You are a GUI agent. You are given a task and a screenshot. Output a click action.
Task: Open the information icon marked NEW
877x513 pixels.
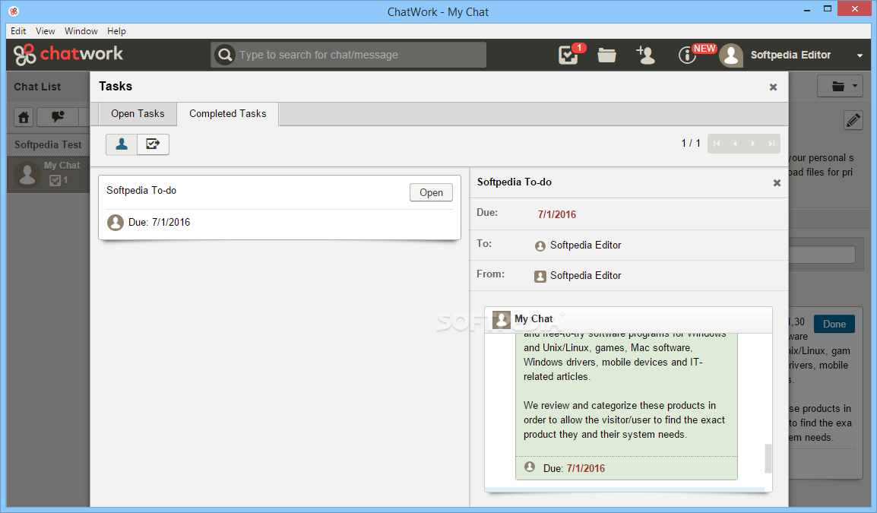[x=688, y=55]
